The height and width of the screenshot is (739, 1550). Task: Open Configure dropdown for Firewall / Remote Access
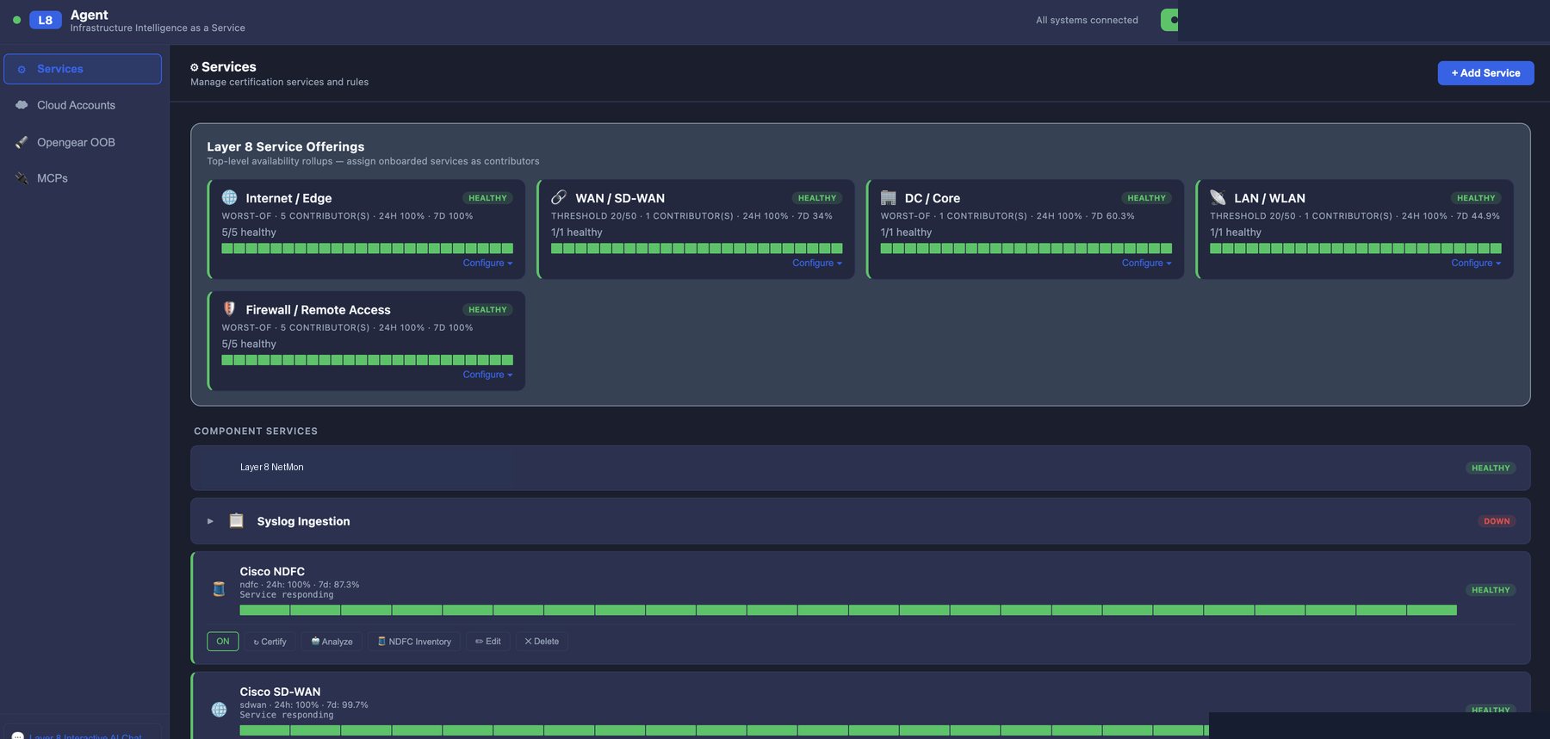(x=487, y=375)
